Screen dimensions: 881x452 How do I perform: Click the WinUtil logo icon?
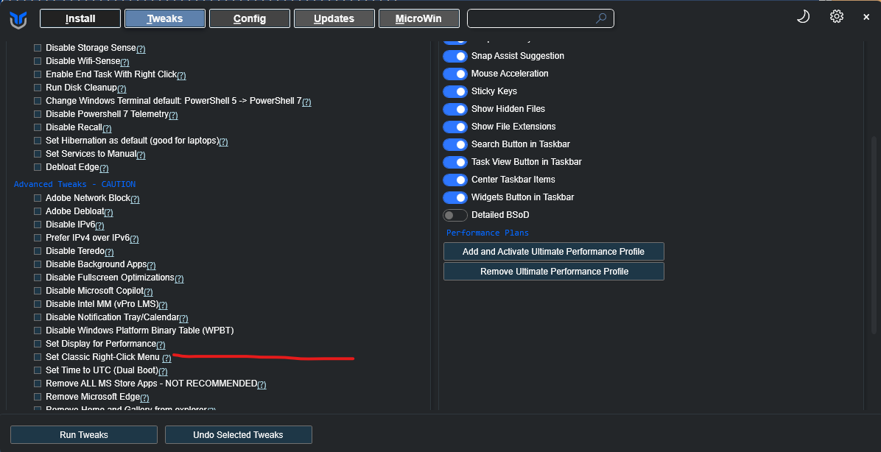tap(18, 19)
